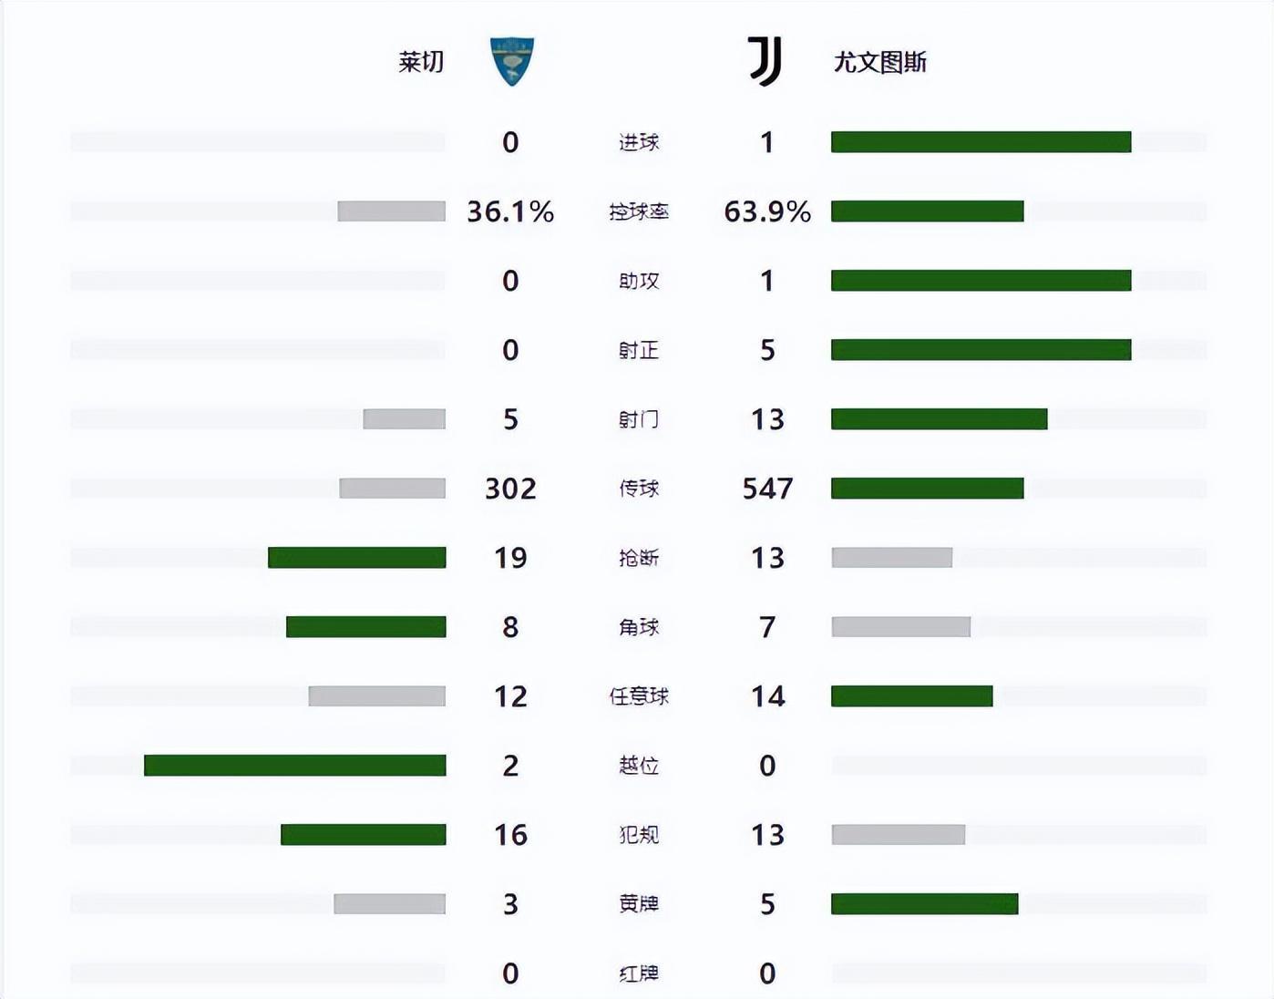Click Juventus possession bar 63.9%

(927, 211)
